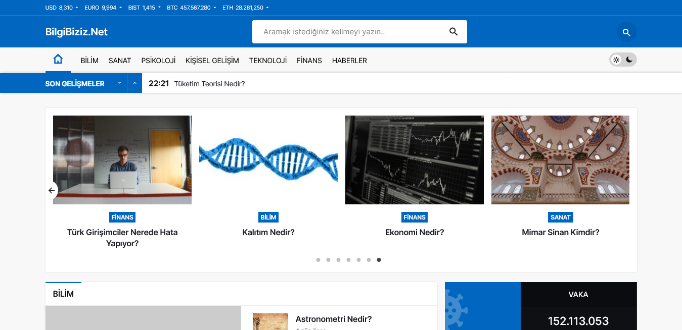Select the active seventh carousel dot
This screenshot has height=330, width=682.
click(379, 260)
